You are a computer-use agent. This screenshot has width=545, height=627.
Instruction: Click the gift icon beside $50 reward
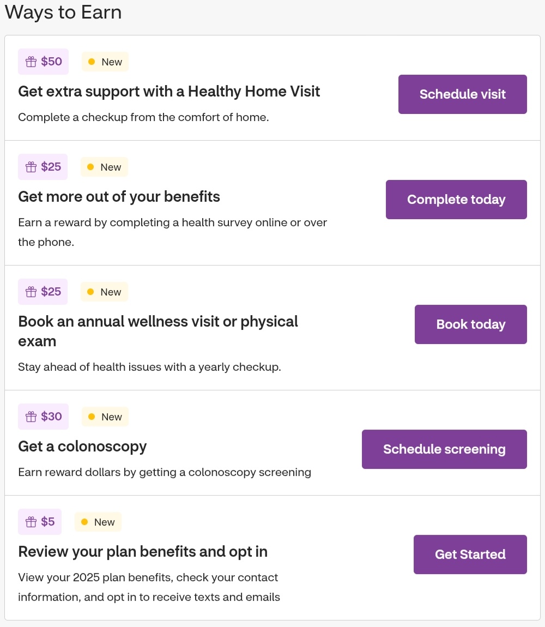point(31,62)
